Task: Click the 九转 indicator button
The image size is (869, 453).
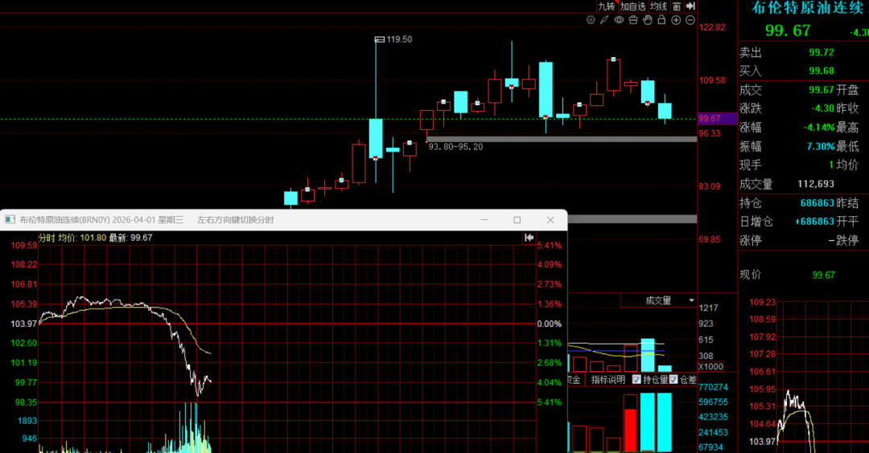Action: [x=607, y=6]
